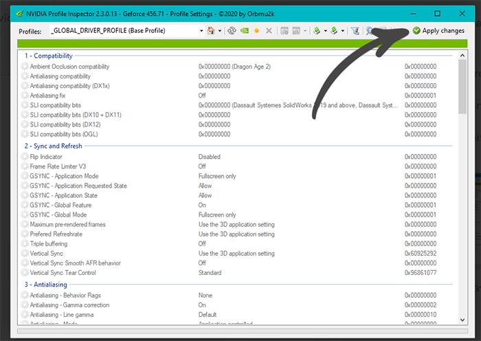Image resolution: width=481 pixels, height=341 pixels.
Task: Click the vertical scrollbar thumb
Action: [x=462, y=87]
